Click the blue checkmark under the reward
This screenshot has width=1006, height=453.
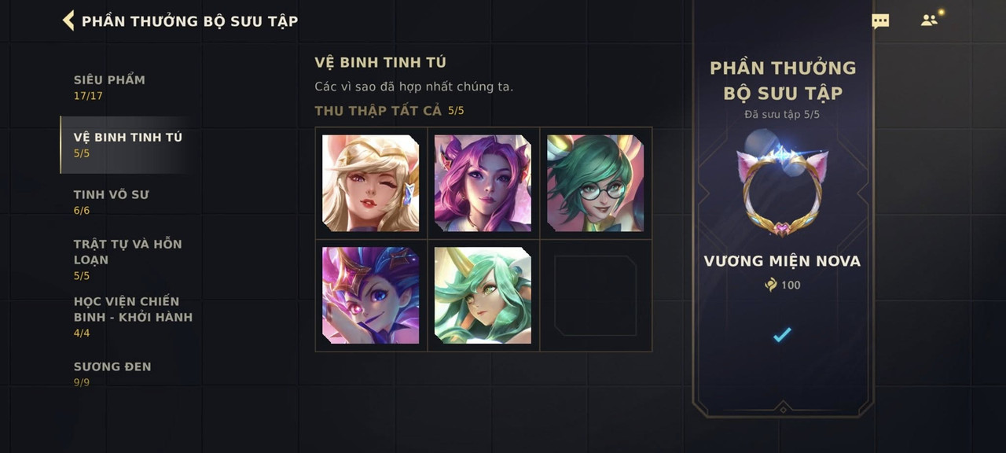pyautogui.click(x=781, y=335)
